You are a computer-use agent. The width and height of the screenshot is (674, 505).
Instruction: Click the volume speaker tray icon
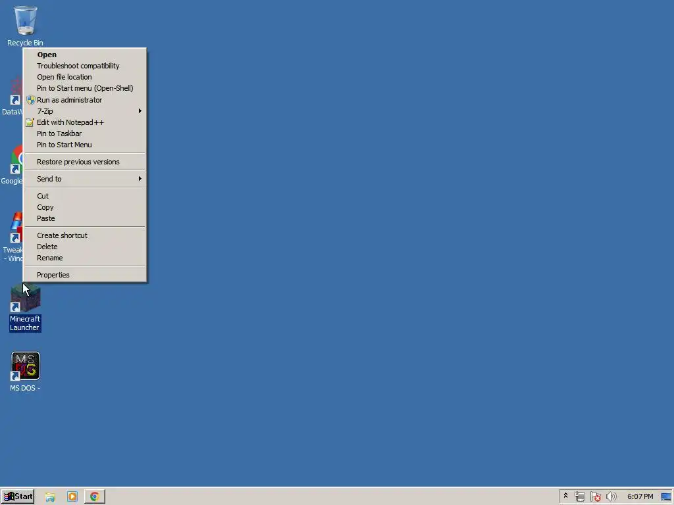611,497
